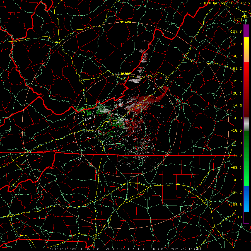Click the -63.1 velocity scale value
This screenshot has width=251, height=251.
click(x=236, y=168)
